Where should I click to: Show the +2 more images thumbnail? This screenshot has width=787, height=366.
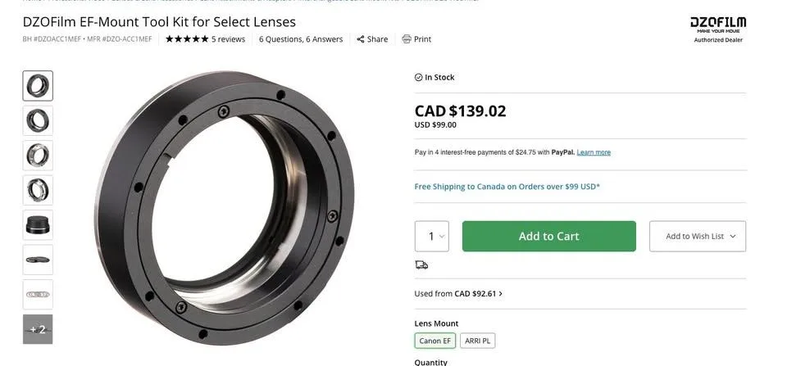pos(38,329)
